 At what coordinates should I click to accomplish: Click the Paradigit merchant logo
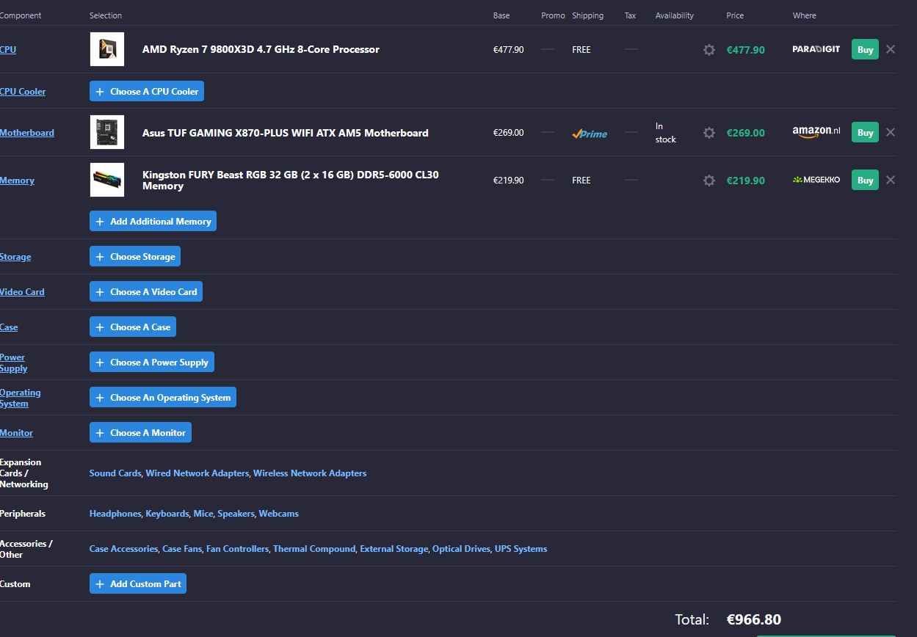[x=816, y=49]
